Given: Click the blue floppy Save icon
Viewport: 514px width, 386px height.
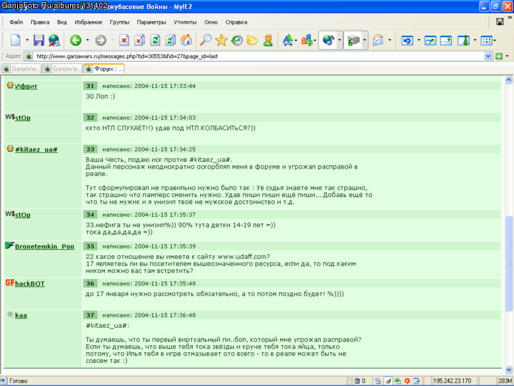Looking at the screenshot, I should click(39, 40).
